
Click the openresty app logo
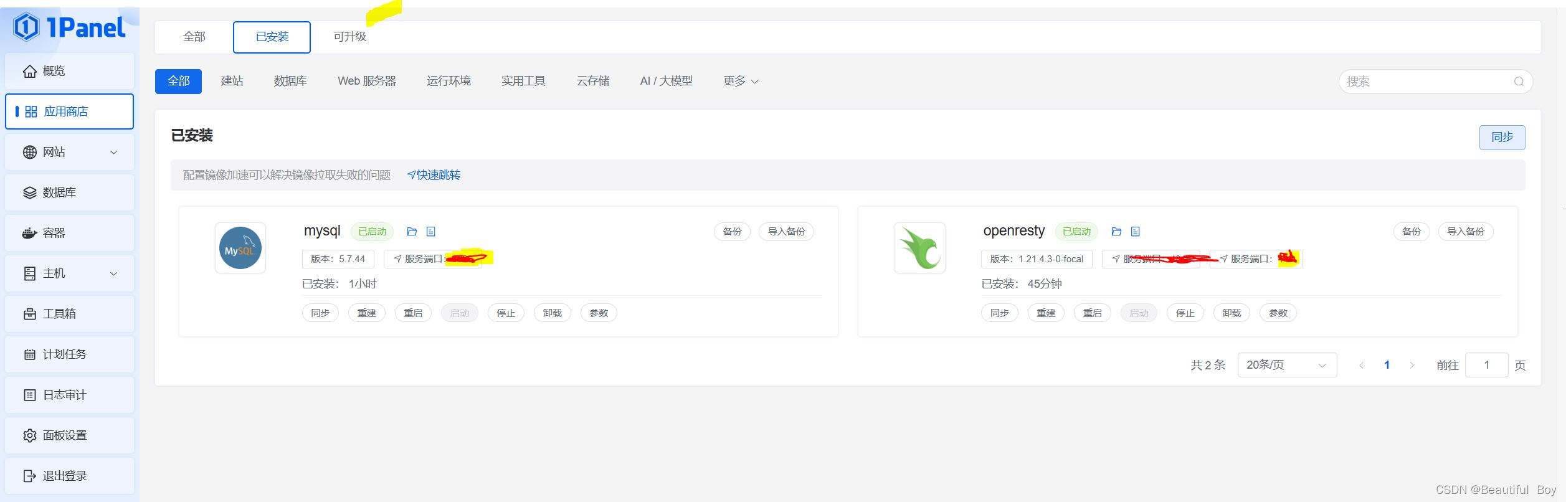[919, 248]
